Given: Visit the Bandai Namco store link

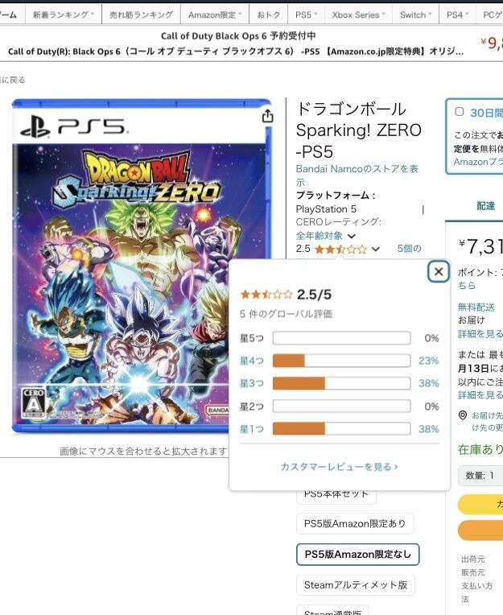Looking at the screenshot, I should click(x=357, y=175).
